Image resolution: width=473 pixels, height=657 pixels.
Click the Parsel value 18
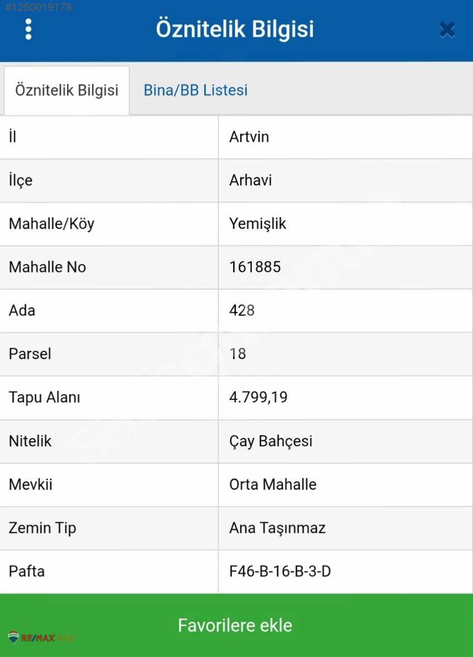click(238, 354)
